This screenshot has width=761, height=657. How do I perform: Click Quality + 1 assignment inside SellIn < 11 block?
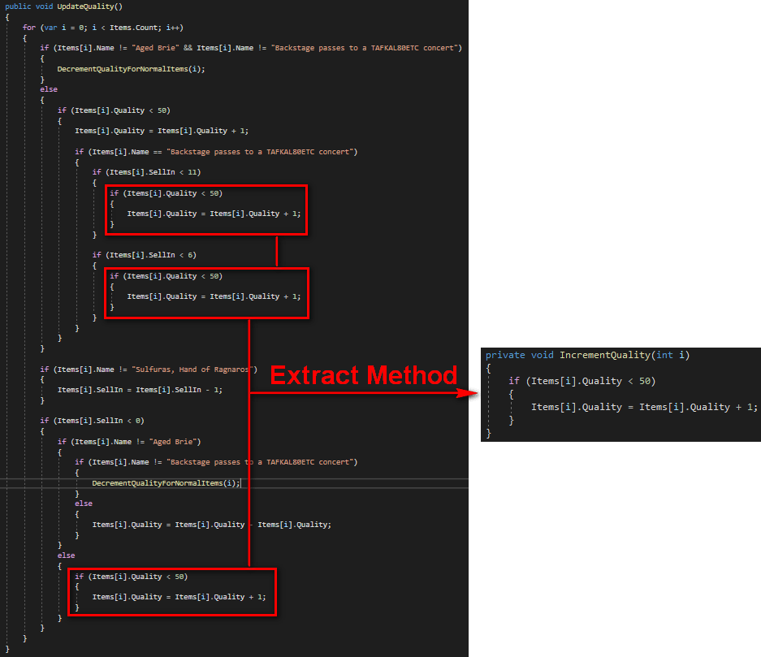214,214
